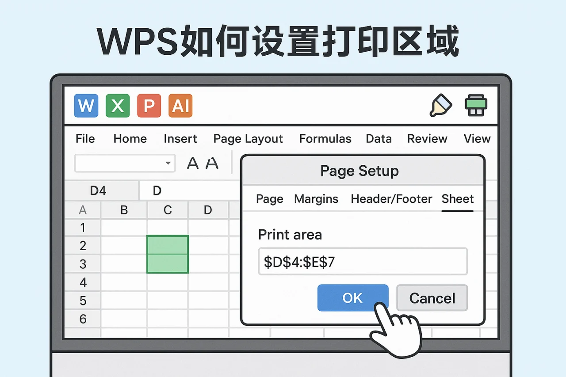Open the Formulas menu item
566x377 pixels.
(x=325, y=138)
